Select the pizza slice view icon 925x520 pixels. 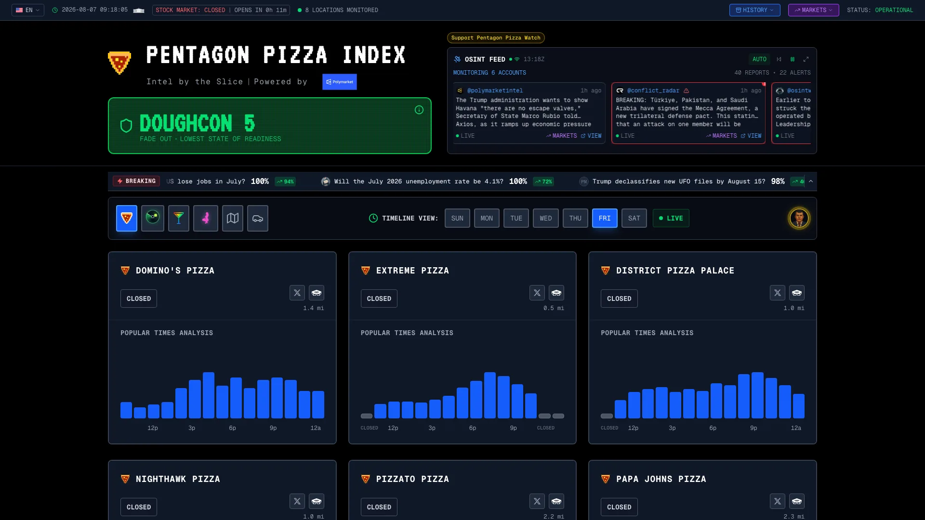tap(127, 218)
